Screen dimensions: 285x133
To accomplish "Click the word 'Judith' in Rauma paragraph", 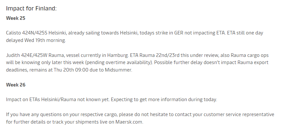I will click(13, 55).
